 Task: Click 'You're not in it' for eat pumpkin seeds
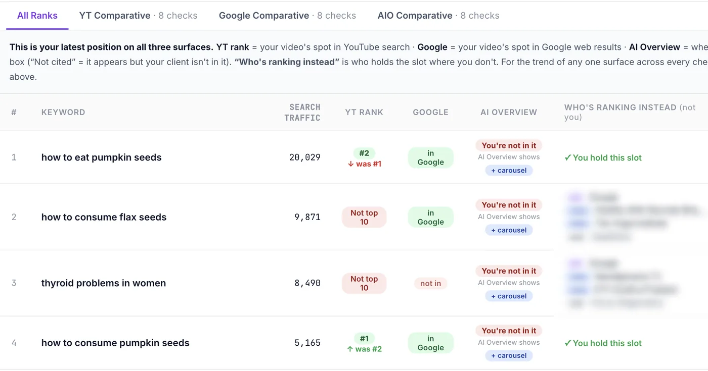tap(509, 145)
